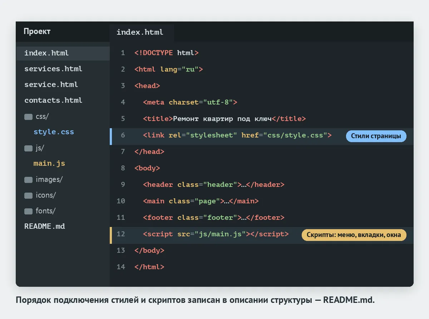Image resolution: width=429 pixels, height=319 pixels.
Task: Click the closing </head> tag
Action: click(149, 152)
